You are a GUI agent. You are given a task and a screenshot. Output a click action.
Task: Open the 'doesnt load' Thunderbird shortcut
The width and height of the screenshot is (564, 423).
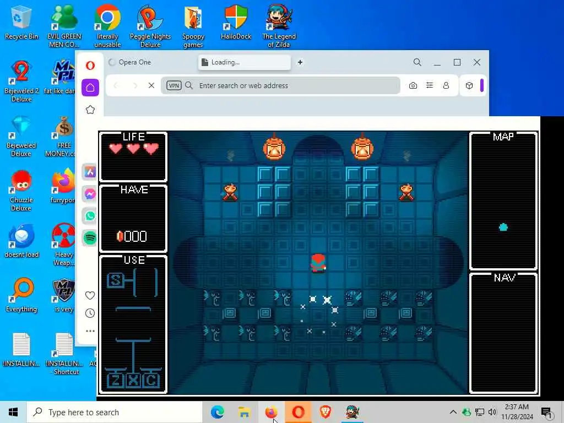click(21, 241)
